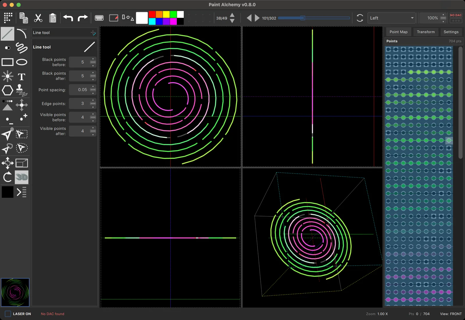The height and width of the screenshot is (320, 465).
Task: Increase Black points before value
Action: pyautogui.click(x=93, y=59)
